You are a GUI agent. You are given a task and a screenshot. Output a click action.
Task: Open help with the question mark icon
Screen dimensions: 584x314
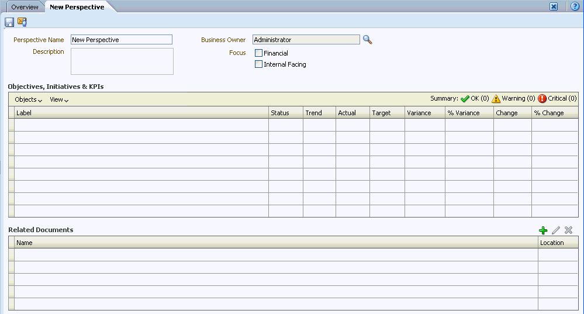point(575,6)
